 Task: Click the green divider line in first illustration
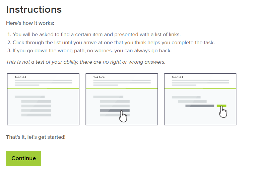[43, 88]
